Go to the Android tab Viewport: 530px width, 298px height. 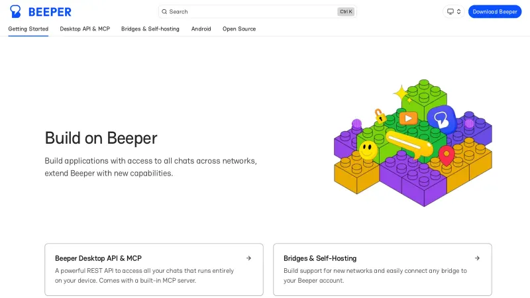201,29
